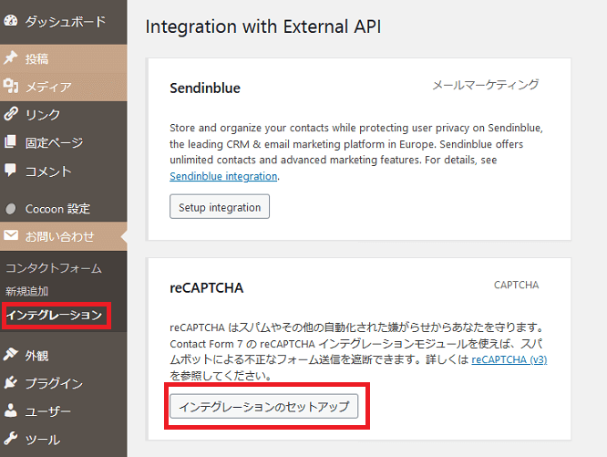Click the paintbrush icon for 外観
607x457 pixels.
(10, 354)
